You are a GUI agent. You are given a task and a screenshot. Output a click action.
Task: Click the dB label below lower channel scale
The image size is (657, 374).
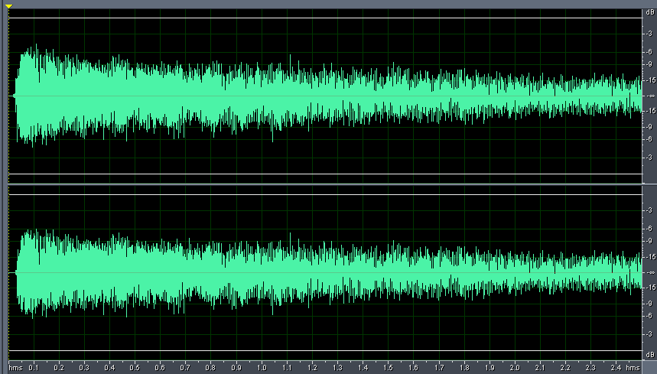pos(649,356)
